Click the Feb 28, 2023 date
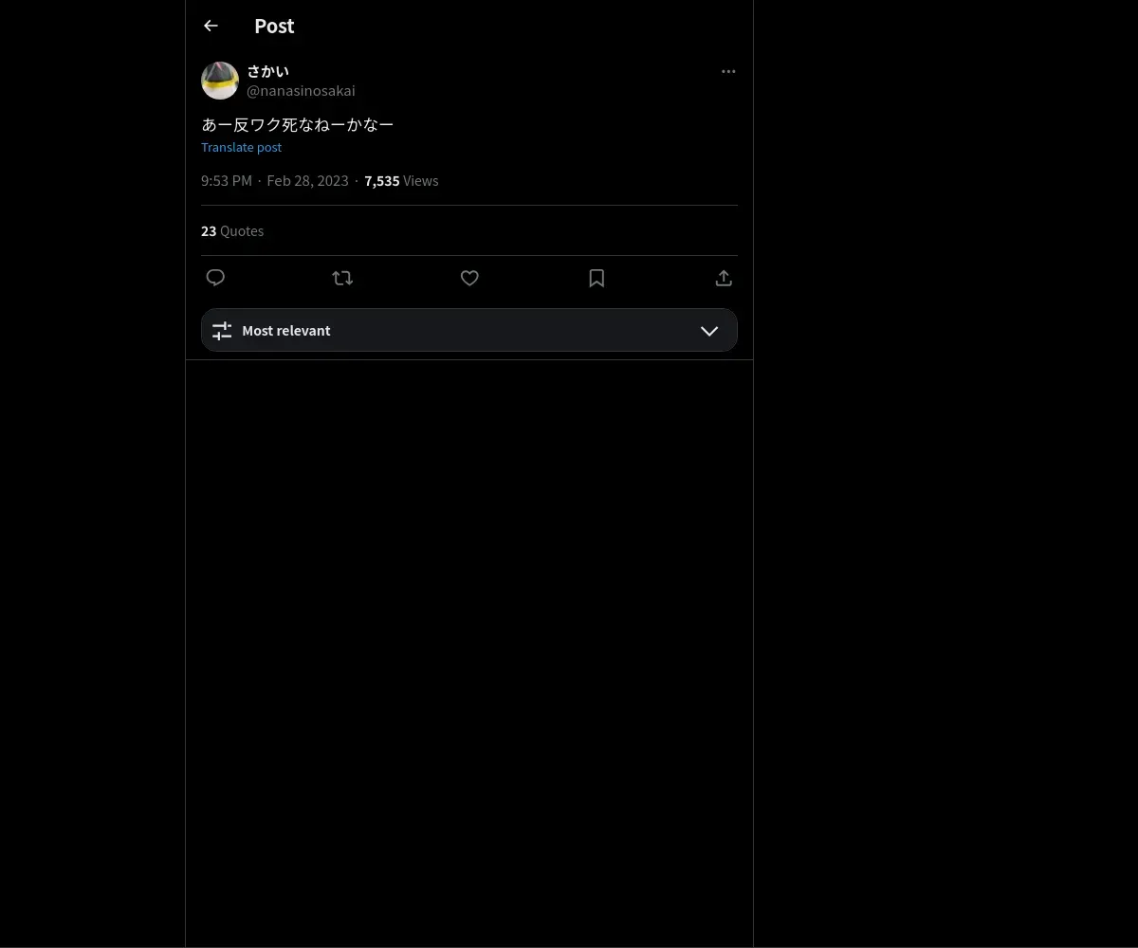 tap(307, 181)
